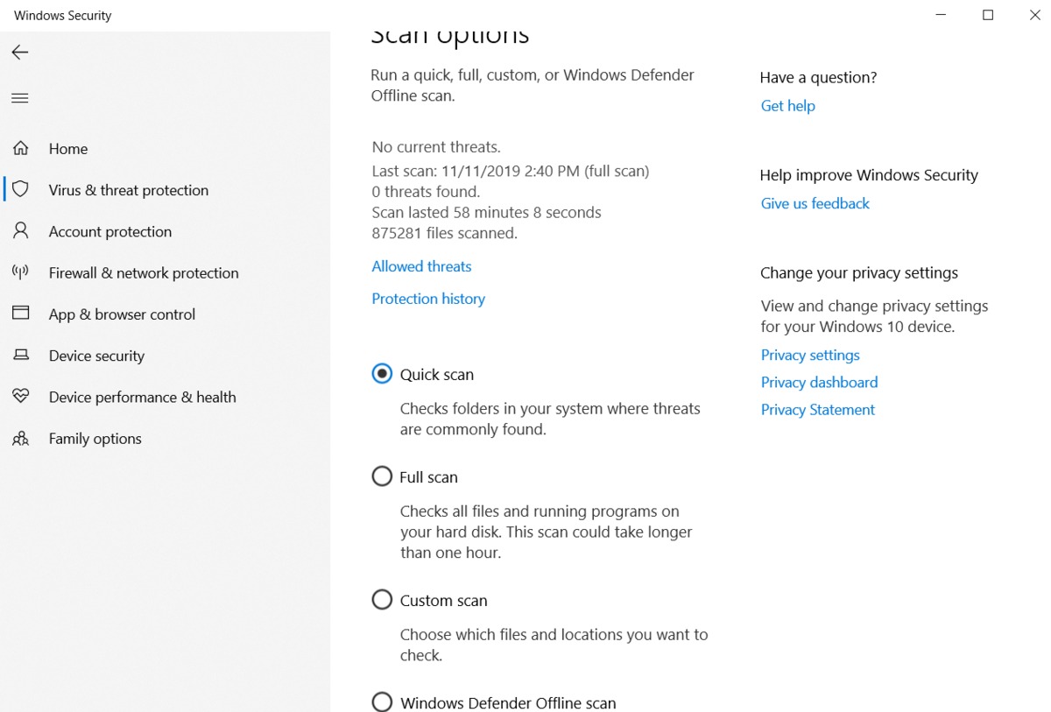The height and width of the screenshot is (712, 1051).
Task: Open Device performance & health
Action: coord(143,397)
